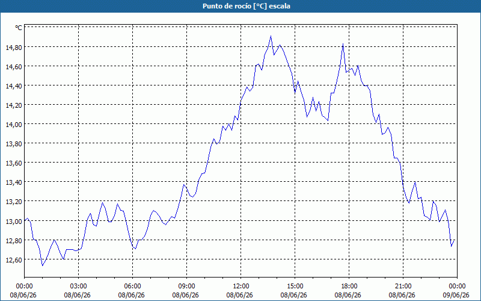The width and height of the screenshot is (481, 301).
Task: Click the 08/06/26 date under 12:00
Action: tap(239, 295)
